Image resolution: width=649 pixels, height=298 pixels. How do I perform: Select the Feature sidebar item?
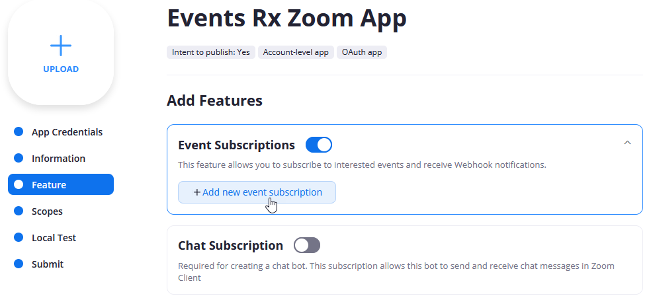point(61,185)
